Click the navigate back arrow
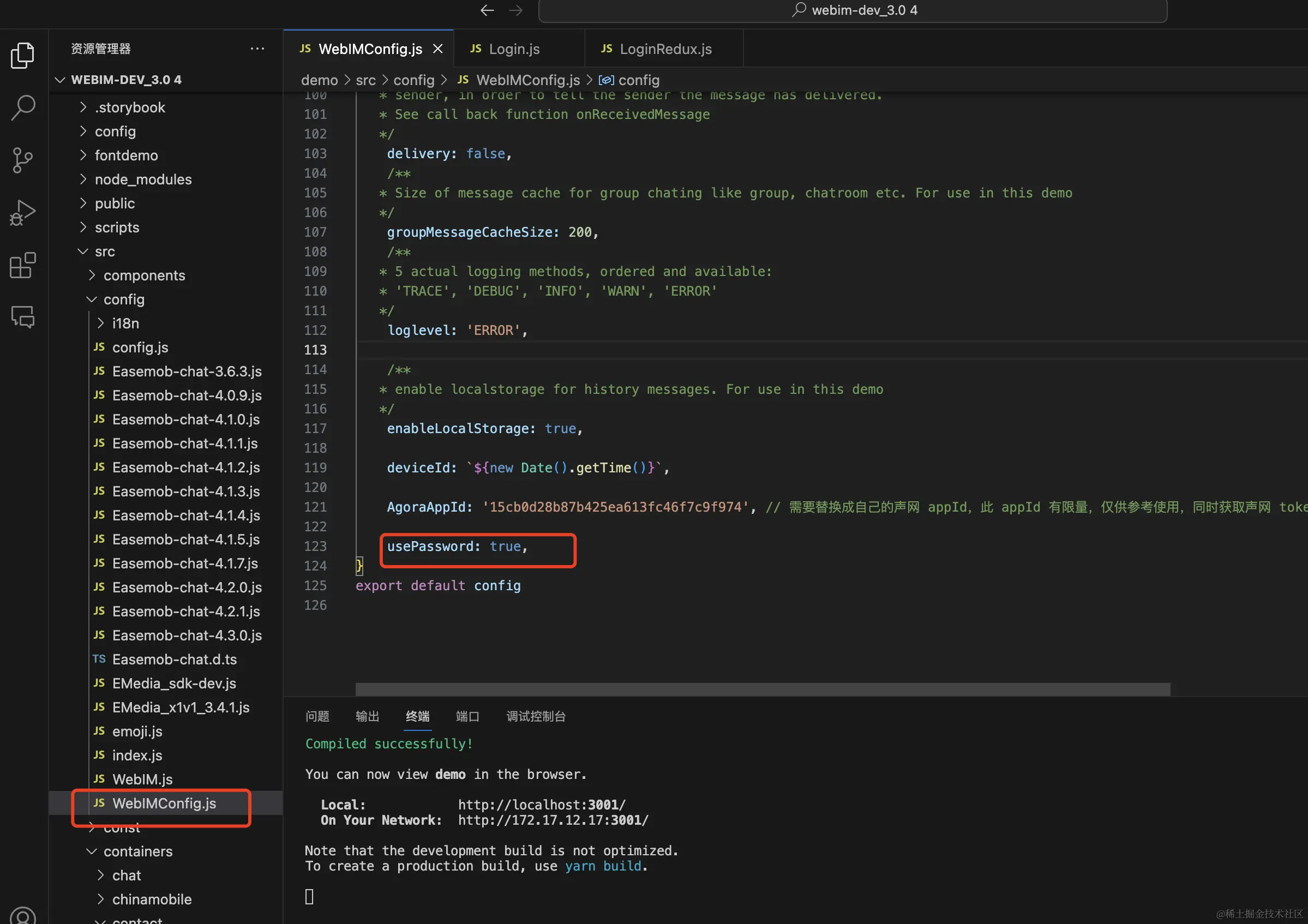The image size is (1308, 924). pos(487,10)
